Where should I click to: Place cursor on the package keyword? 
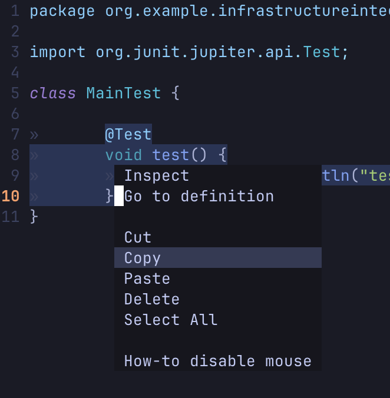tap(62, 11)
